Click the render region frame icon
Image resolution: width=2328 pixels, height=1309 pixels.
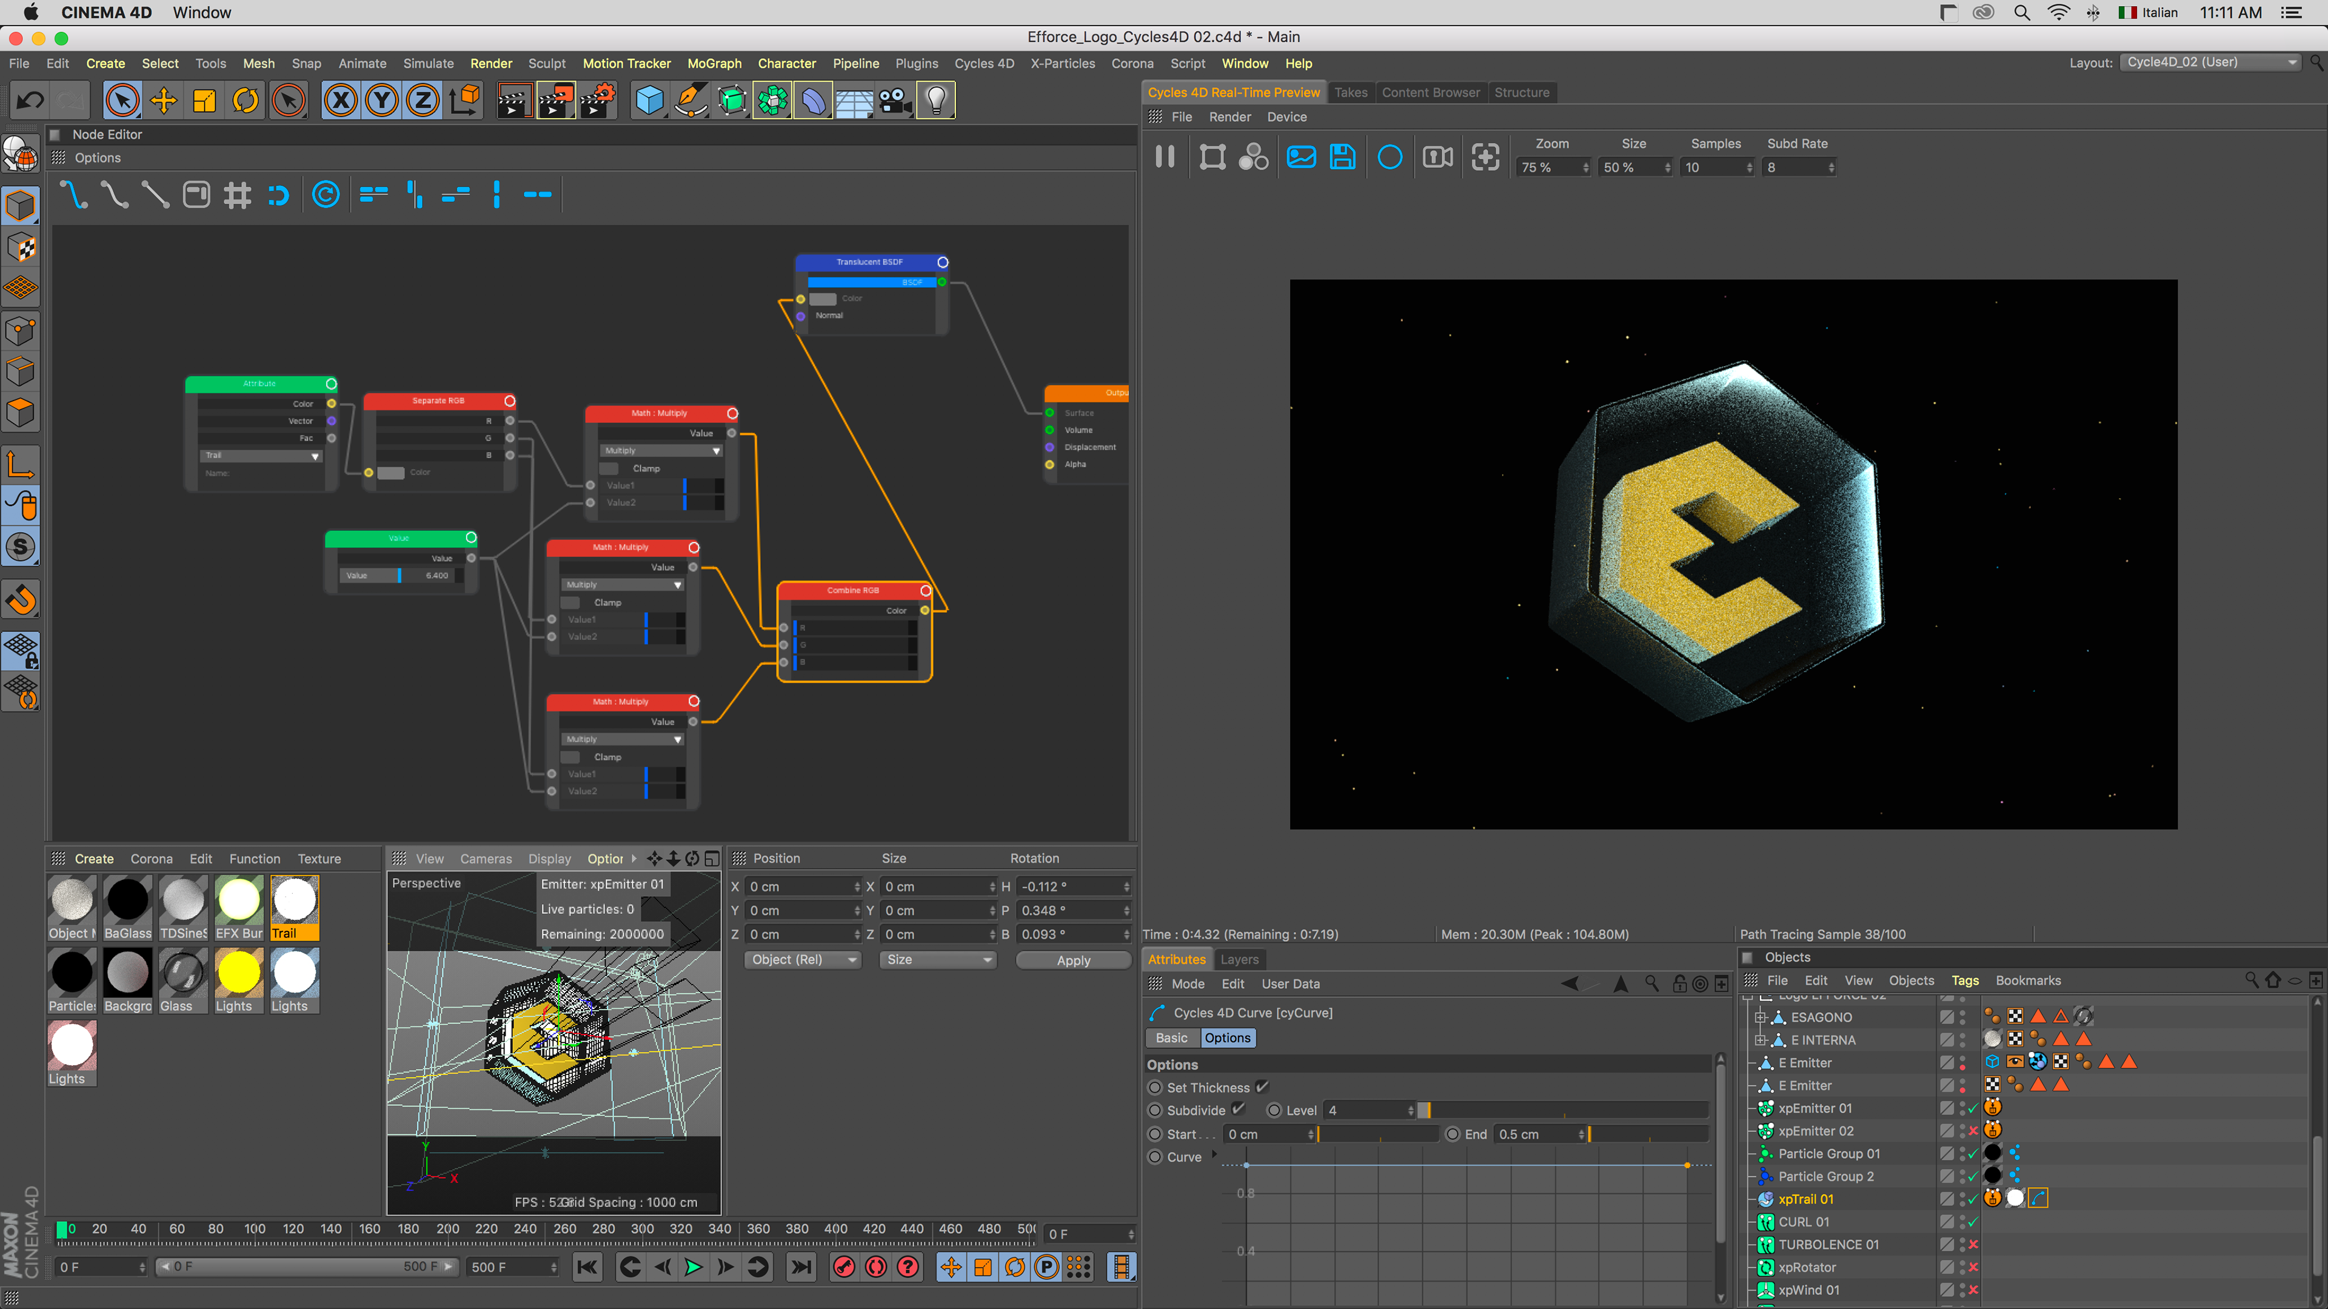pyautogui.click(x=1212, y=157)
